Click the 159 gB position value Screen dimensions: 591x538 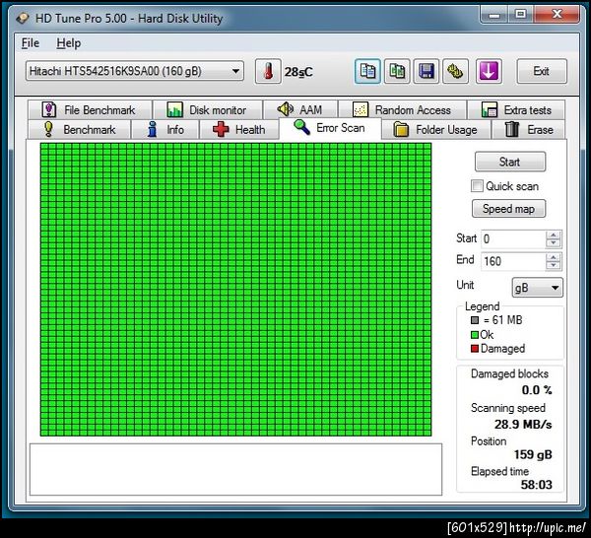click(x=533, y=454)
